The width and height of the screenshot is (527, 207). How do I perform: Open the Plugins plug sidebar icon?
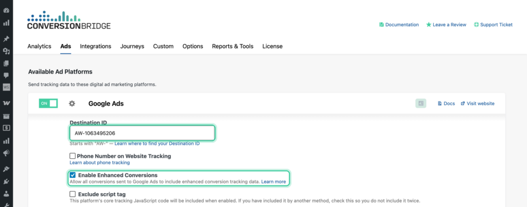6,181
